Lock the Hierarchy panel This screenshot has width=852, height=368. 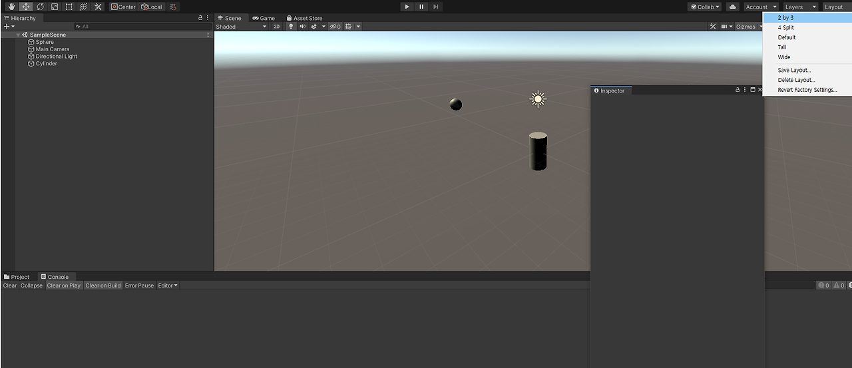coord(200,18)
